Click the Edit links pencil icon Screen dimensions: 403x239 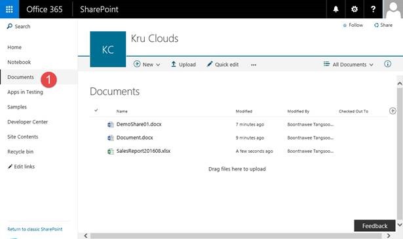[10, 167]
